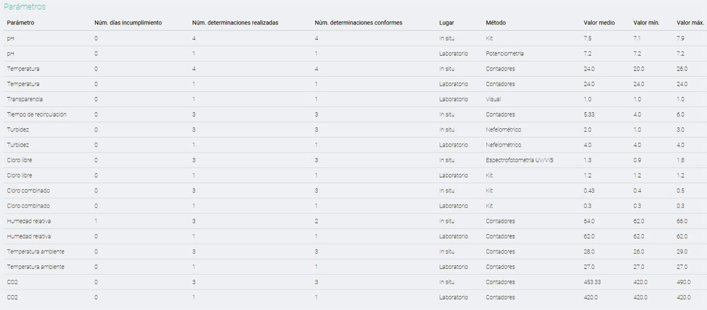Click the 5.33 recirculation average value
Image resolution: width=707 pixels, height=310 pixels.
589,115
